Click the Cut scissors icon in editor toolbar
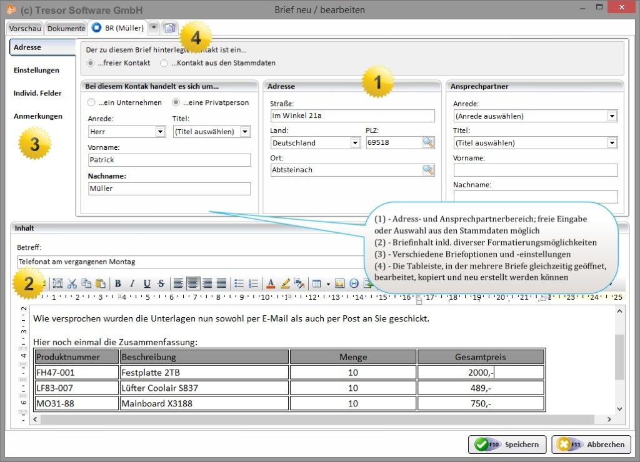Screen dimensions: 640x462 click(72, 283)
